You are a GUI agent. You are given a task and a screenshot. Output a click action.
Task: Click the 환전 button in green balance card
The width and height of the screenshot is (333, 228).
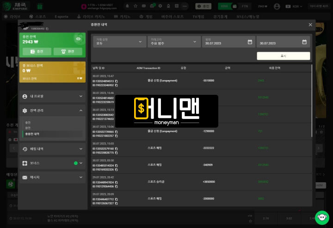tap(68, 51)
